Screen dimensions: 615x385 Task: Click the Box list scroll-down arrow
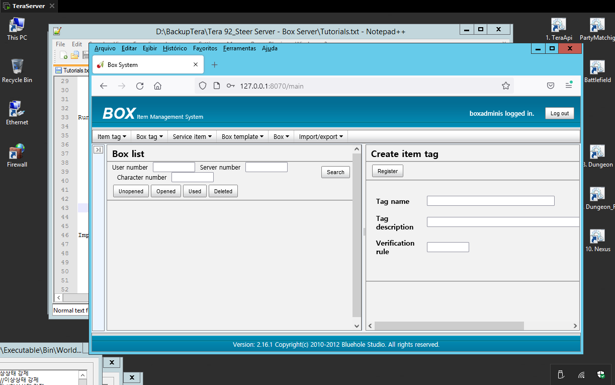pos(357,326)
